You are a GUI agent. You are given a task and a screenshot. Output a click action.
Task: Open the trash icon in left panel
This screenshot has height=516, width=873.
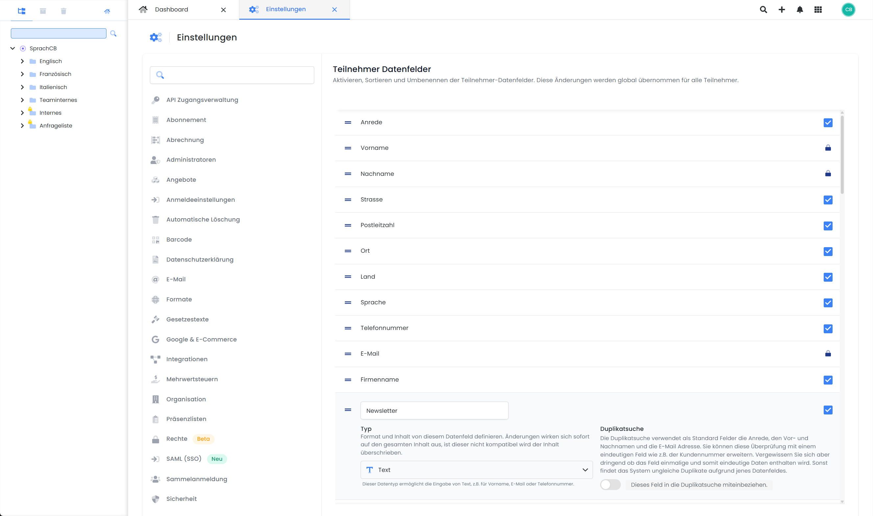tap(63, 11)
